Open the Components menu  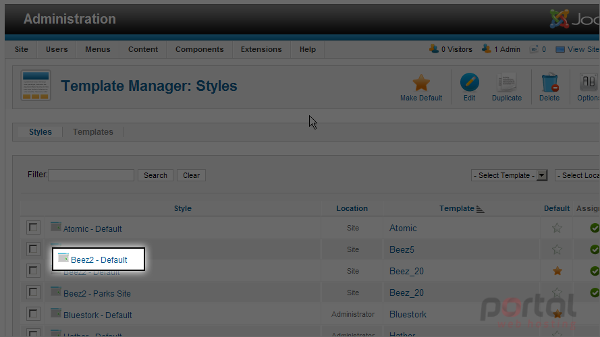tap(199, 49)
